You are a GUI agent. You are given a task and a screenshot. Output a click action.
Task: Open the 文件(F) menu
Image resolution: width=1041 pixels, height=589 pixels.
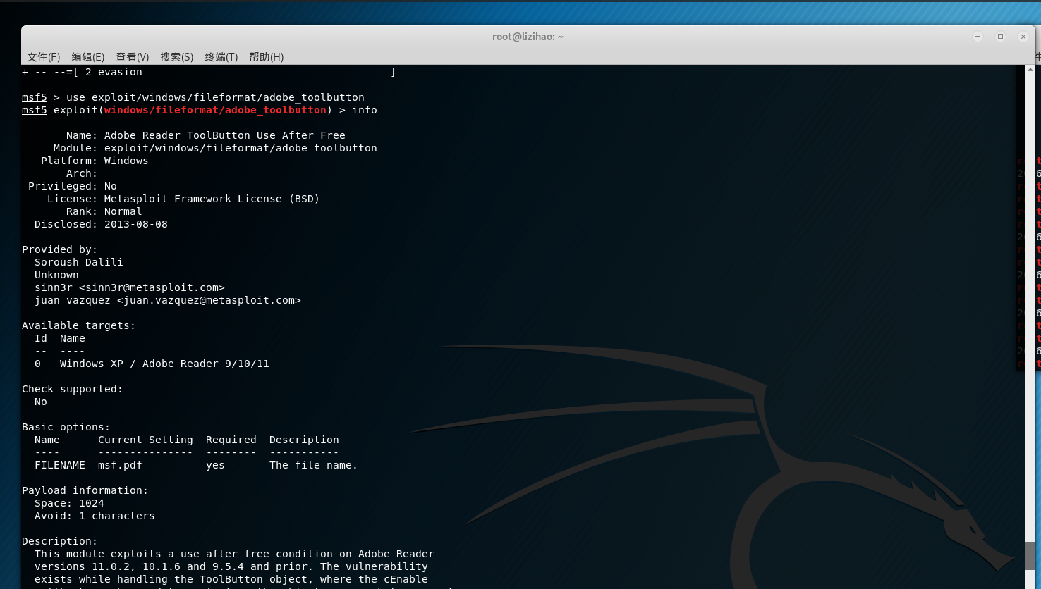coord(44,57)
